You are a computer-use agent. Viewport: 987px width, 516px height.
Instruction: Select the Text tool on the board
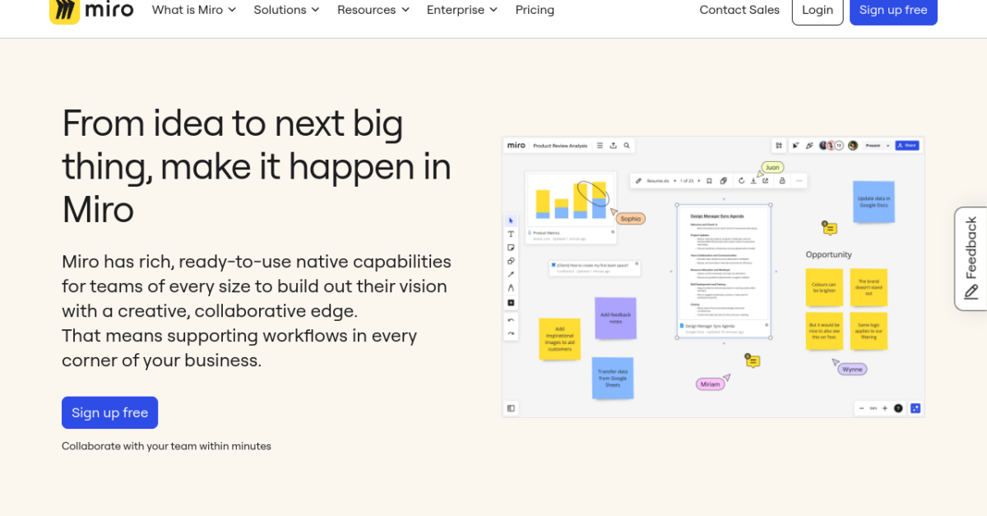[x=510, y=233]
